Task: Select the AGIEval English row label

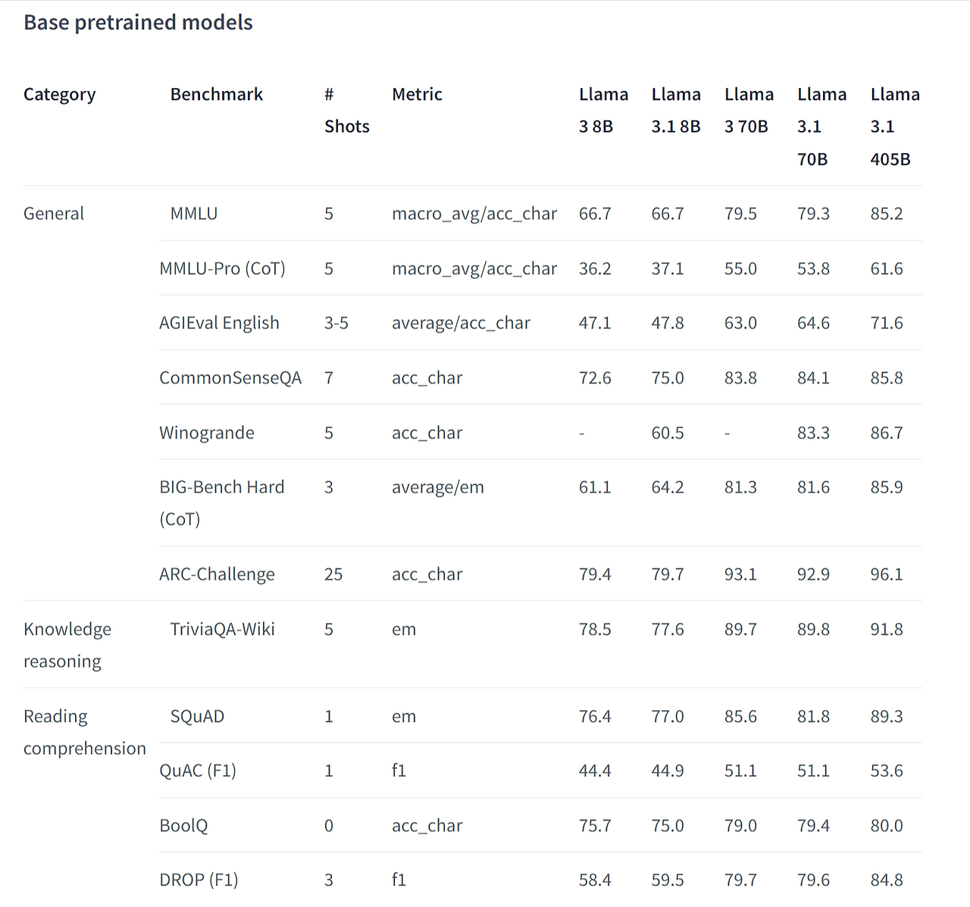Action: click(x=219, y=324)
